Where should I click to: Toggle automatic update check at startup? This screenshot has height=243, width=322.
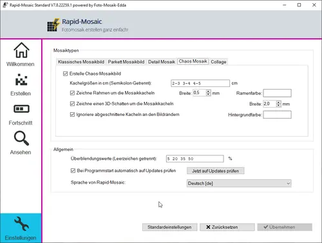(73, 171)
